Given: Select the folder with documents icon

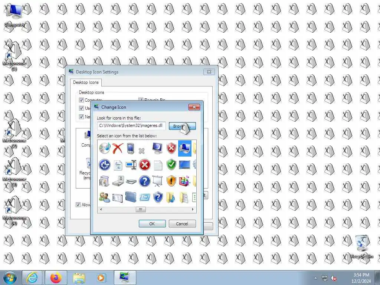Looking at the screenshot, I should pos(184,197).
